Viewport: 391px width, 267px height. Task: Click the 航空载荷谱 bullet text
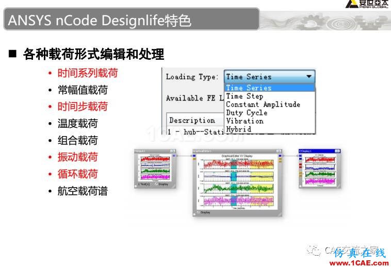pos(83,191)
